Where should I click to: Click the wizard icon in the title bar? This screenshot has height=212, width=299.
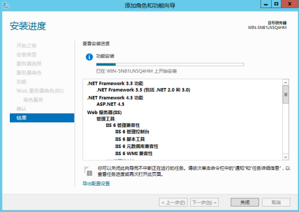pyautogui.click(x=5, y=5)
